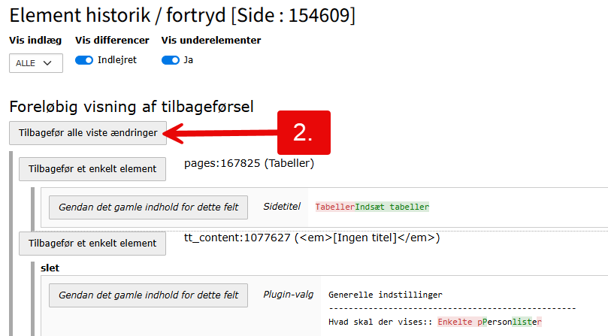Image resolution: width=608 pixels, height=336 pixels.
Task: Open the ALLE dropdown under Vis indlæg
Action: point(35,63)
